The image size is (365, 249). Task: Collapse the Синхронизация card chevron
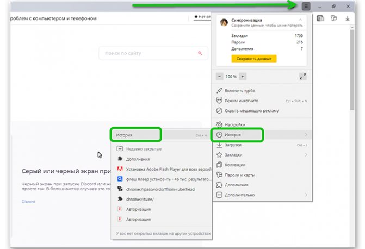pos(300,20)
